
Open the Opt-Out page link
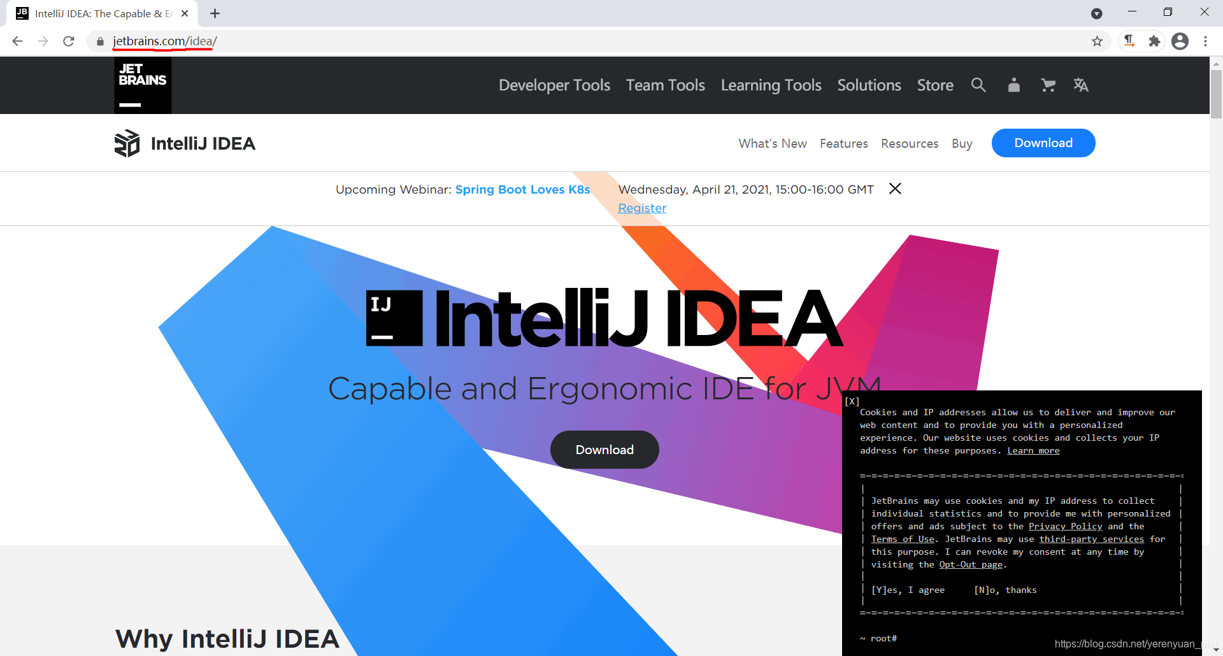tap(971, 564)
